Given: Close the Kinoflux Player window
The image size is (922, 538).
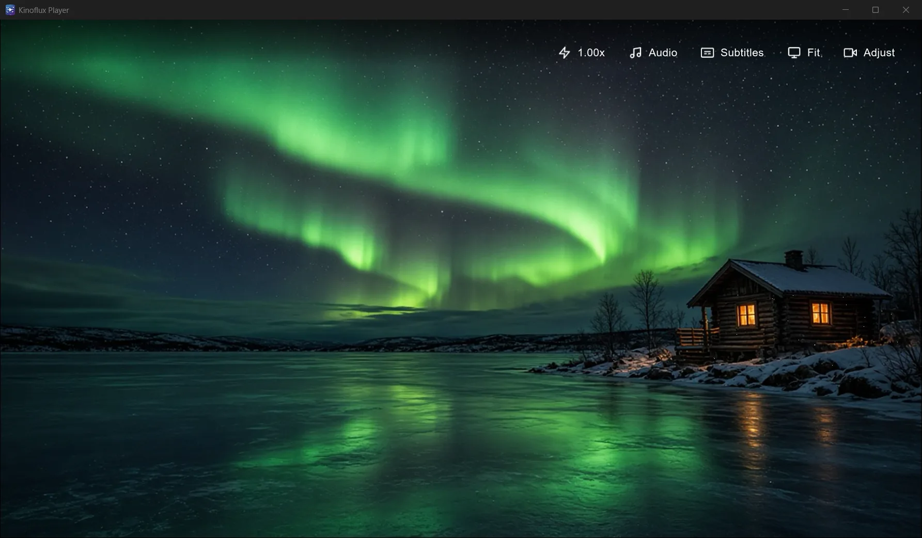Looking at the screenshot, I should click(x=906, y=10).
